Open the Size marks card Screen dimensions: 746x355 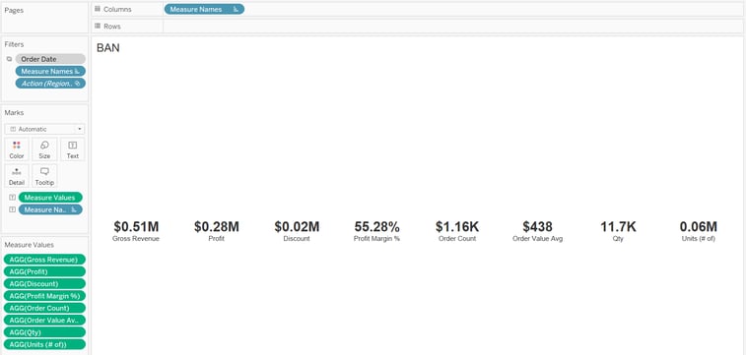coord(44,149)
